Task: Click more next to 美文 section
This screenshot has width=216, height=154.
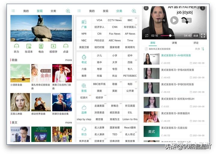Action: click(x=68, y=122)
